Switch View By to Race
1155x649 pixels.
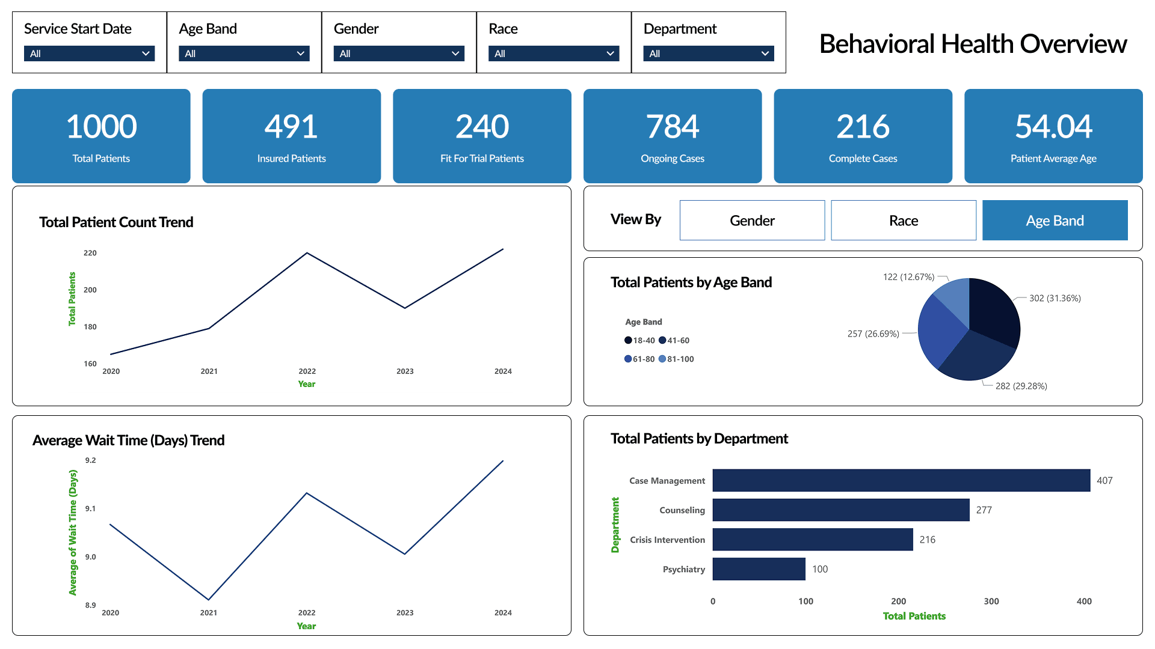[903, 221]
